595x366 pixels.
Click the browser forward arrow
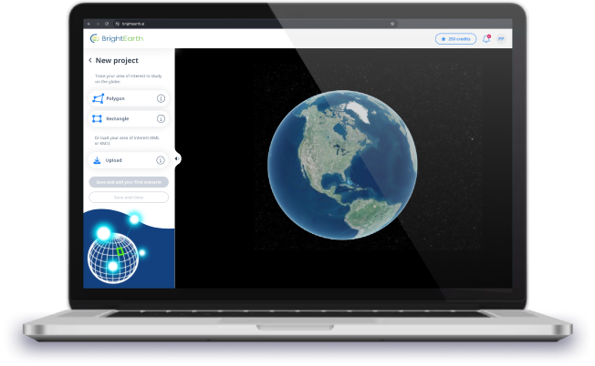(x=98, y=23)
